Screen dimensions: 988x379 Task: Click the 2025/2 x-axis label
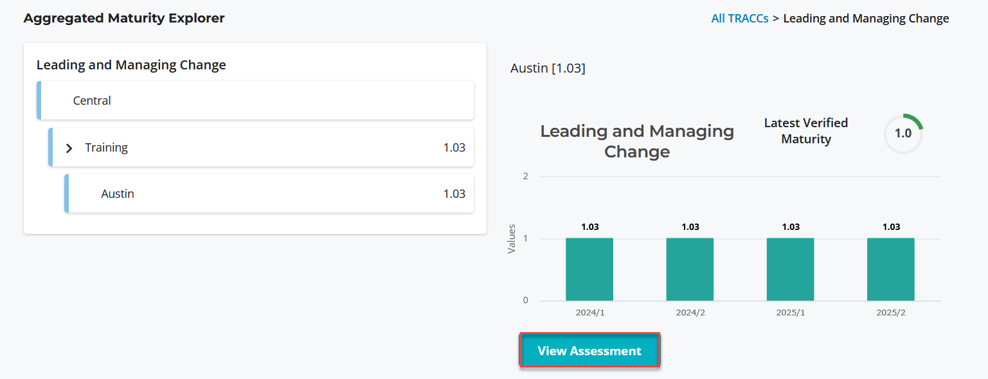point(890,312)
